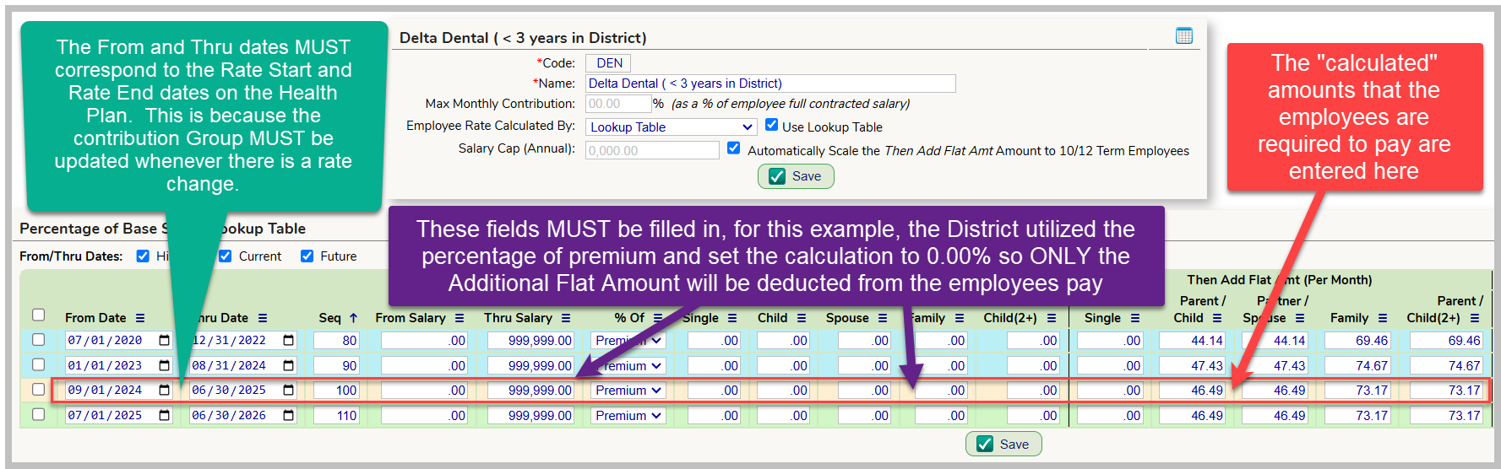
Task: Open % Of dropdown in Seq 80 row
Action: tap(628, 341)
